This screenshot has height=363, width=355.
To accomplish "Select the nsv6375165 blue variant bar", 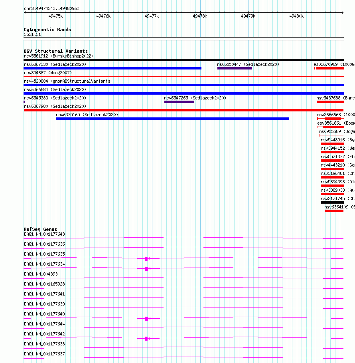I will click(x=173, y=119).
